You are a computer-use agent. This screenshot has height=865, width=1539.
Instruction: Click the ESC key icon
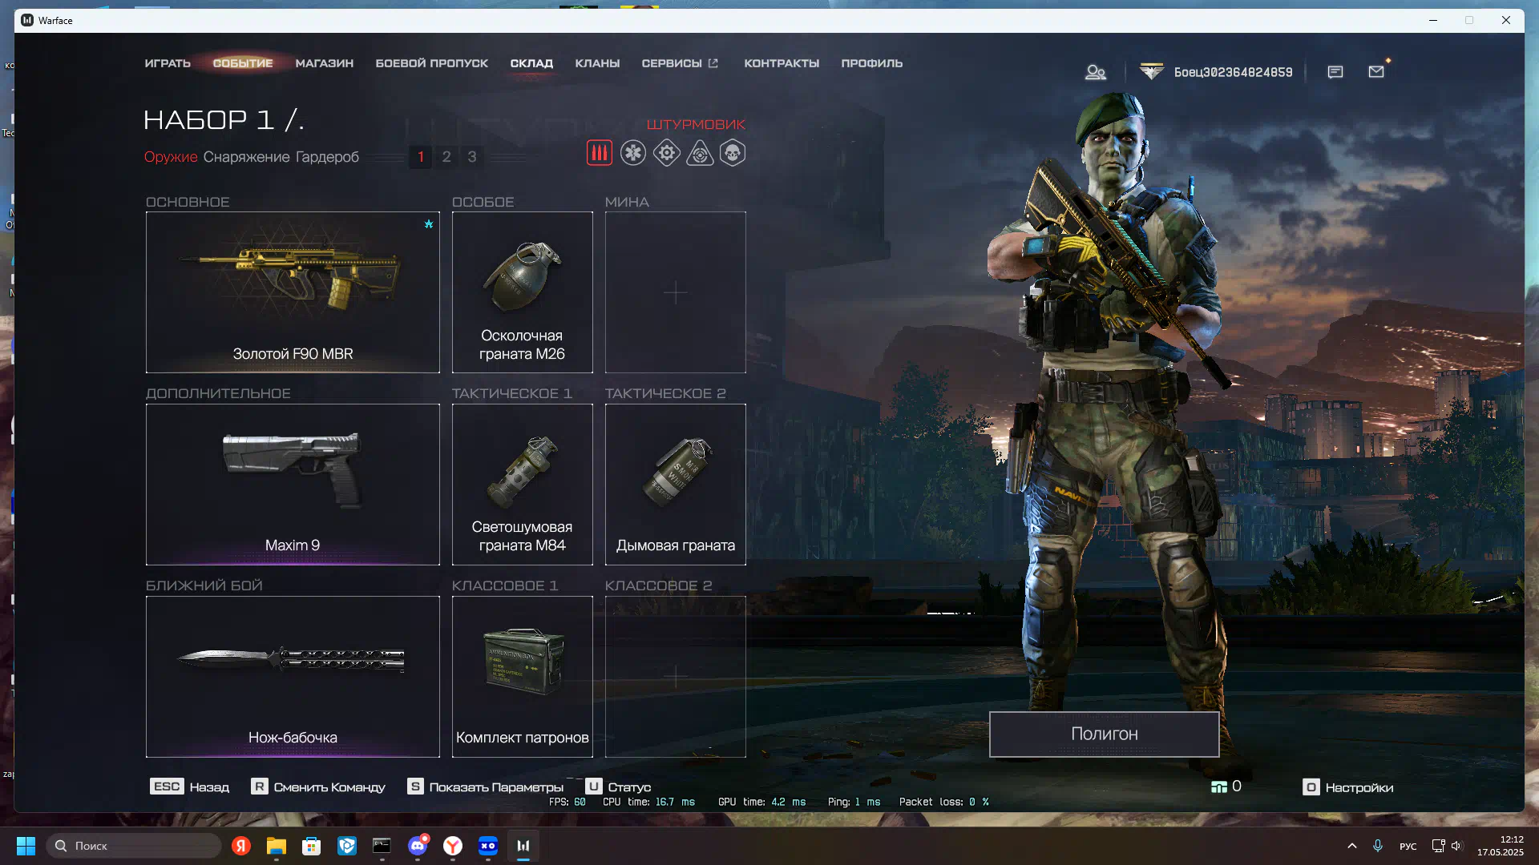pos(167,787)
